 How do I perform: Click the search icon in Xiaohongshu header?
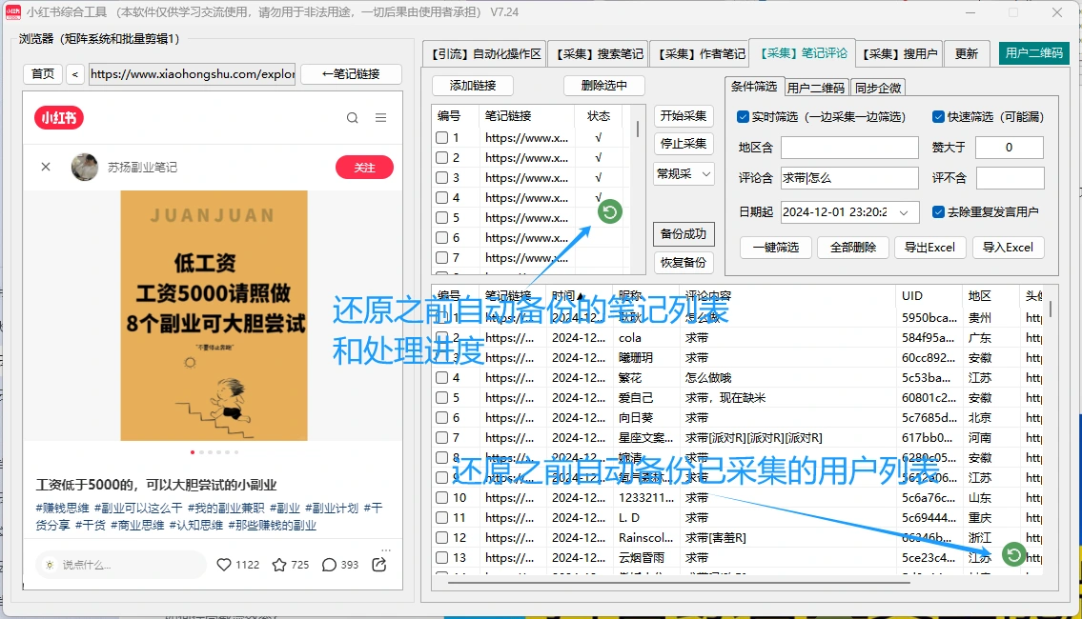pyautogui.click(x=352, y=118)
